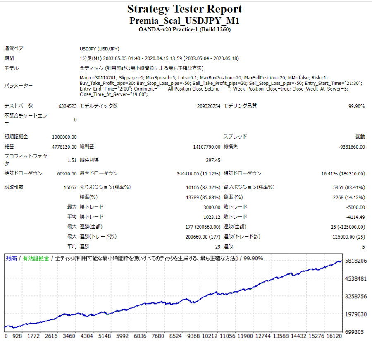Click short positions value 10106 (87.32%)

point(203,188)
